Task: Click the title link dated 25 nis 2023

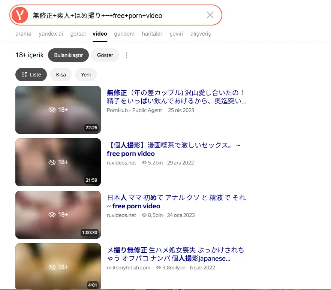Action: point(177,97)
